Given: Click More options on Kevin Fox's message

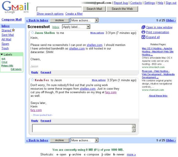Looking at the screenshot, I should 99,80.
